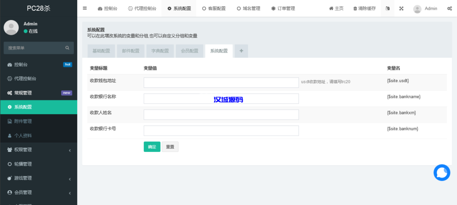Open 控制台 in the sidebar
The width and height of the screenshot is (457, 205).
(38, 64)
